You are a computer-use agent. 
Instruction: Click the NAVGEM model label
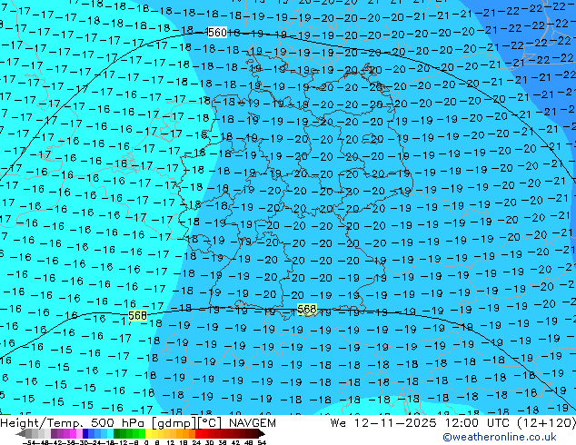pyautogui.click(x=253, y=423)
